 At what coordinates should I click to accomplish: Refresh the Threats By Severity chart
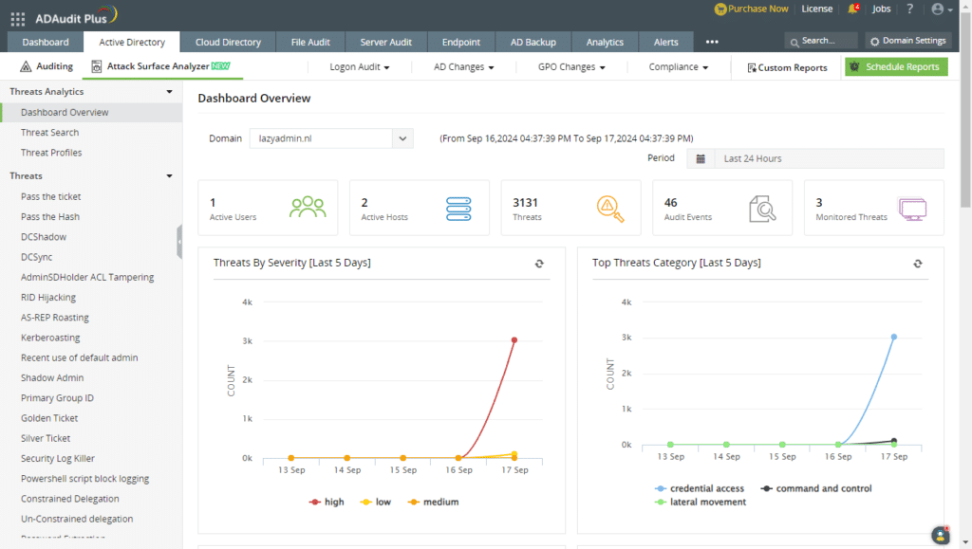539,264
